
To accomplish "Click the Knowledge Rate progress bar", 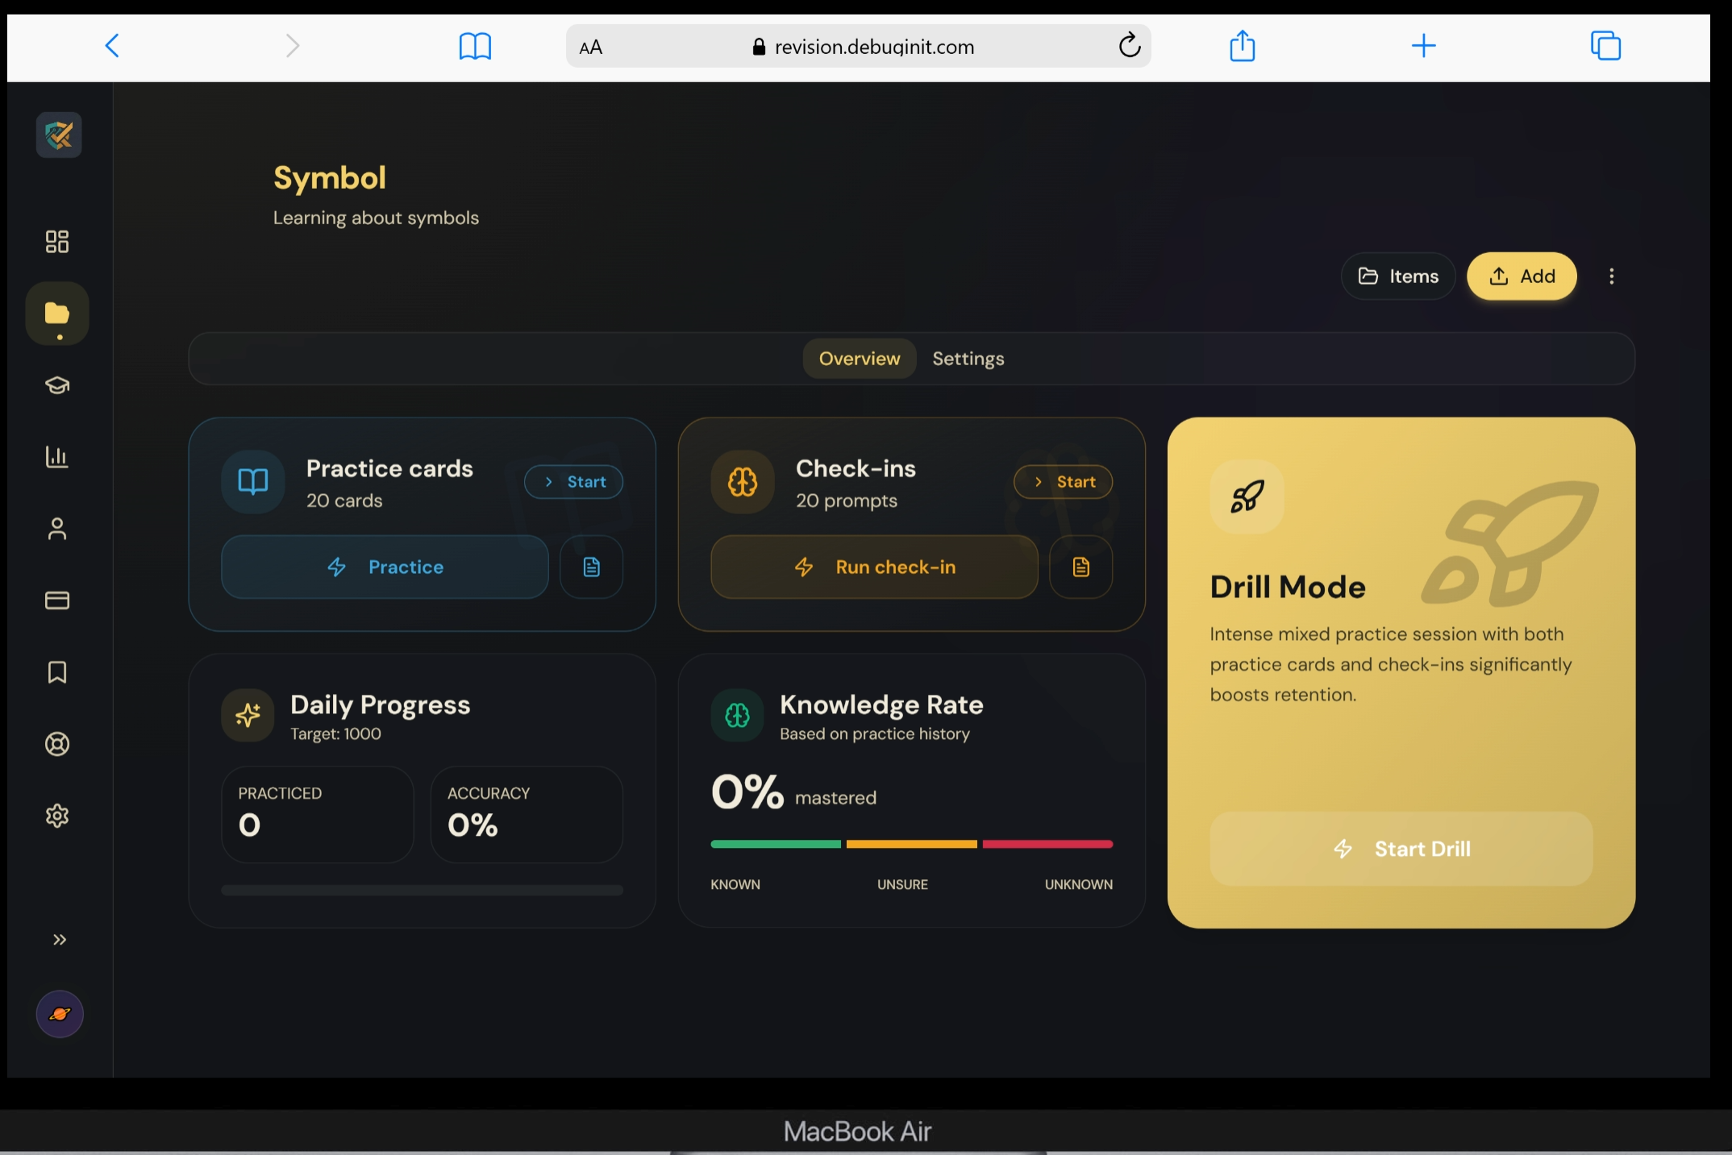I will pyautogui.click(x=911, y=844).
